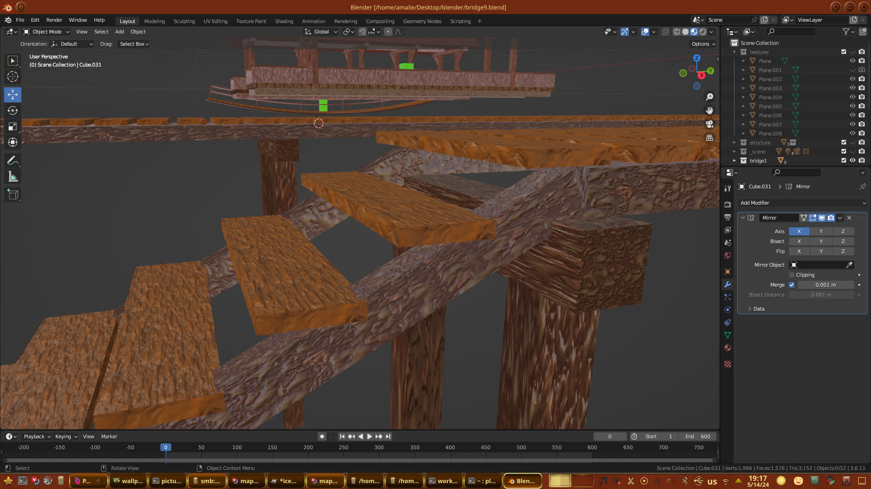
Task: Click the End frame field
Action: pyautogui.click(x=698, y=436)
